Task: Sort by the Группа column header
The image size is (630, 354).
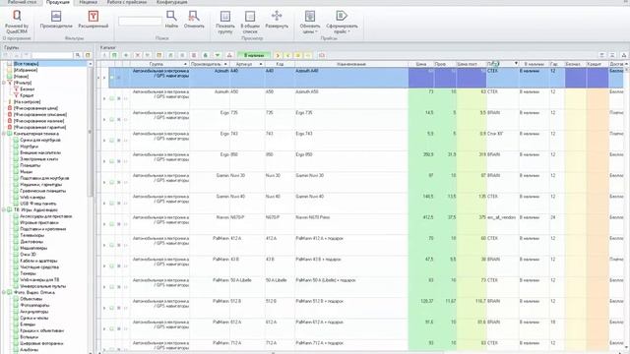Action: (x=159, y=64)
